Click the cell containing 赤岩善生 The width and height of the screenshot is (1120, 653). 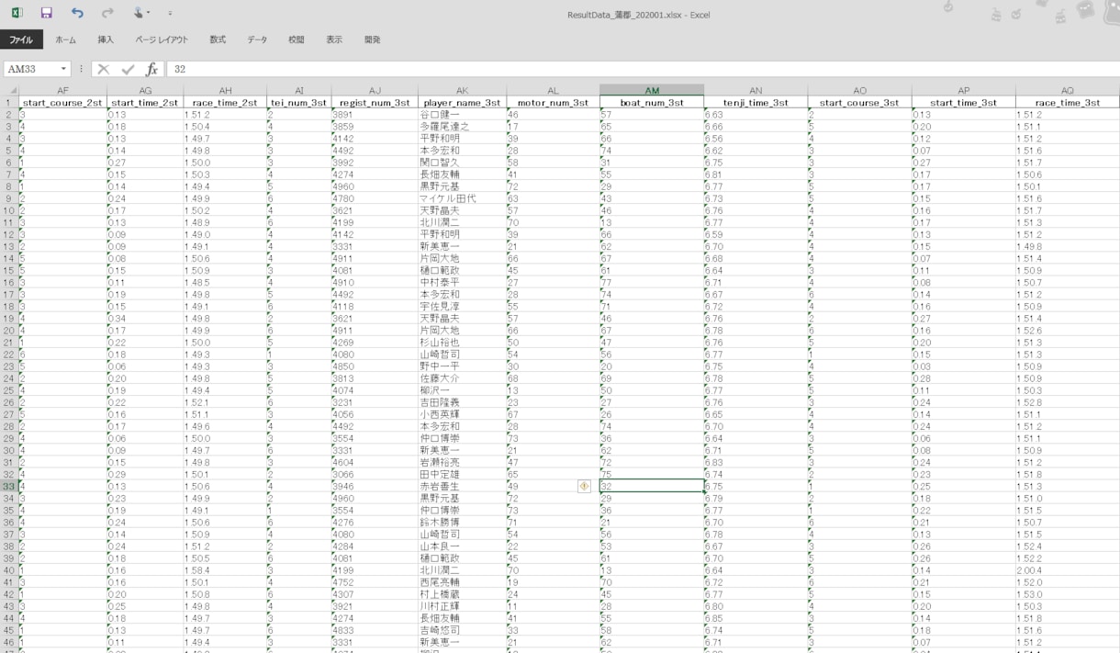[463, 486]
